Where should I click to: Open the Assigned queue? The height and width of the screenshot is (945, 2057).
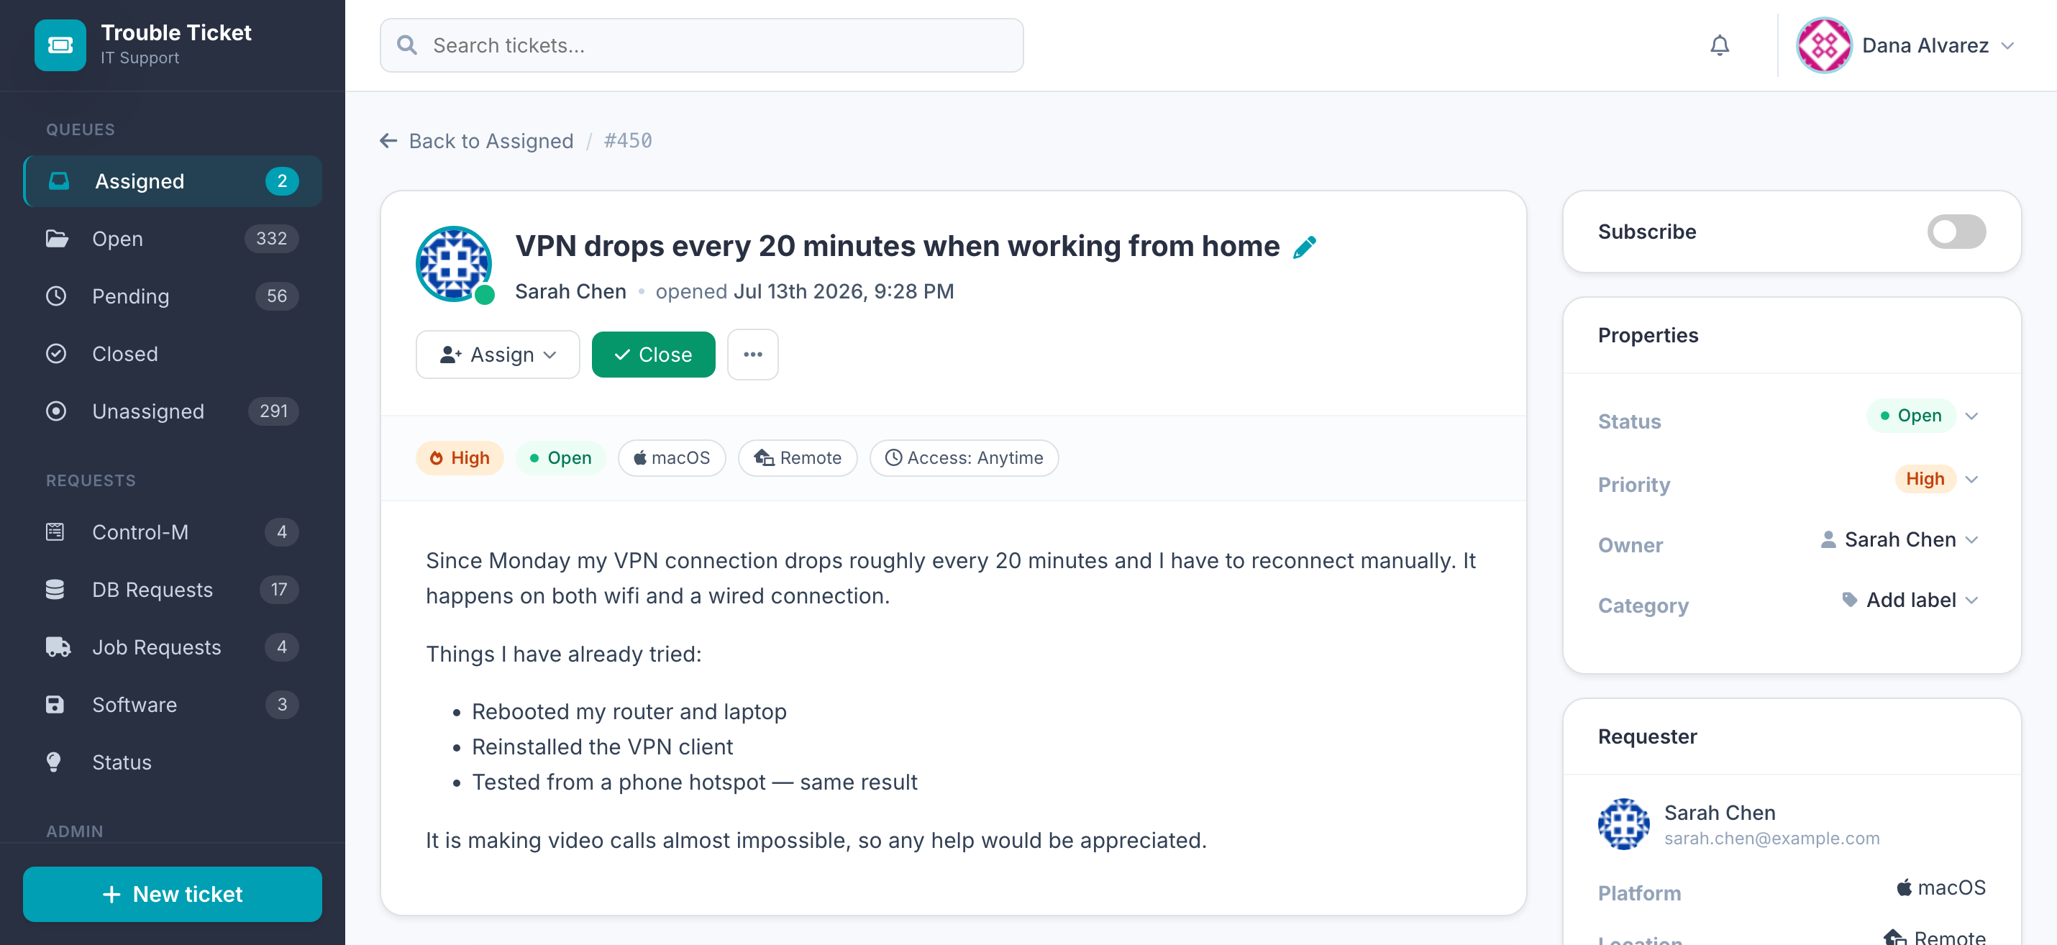coord(173,181)
